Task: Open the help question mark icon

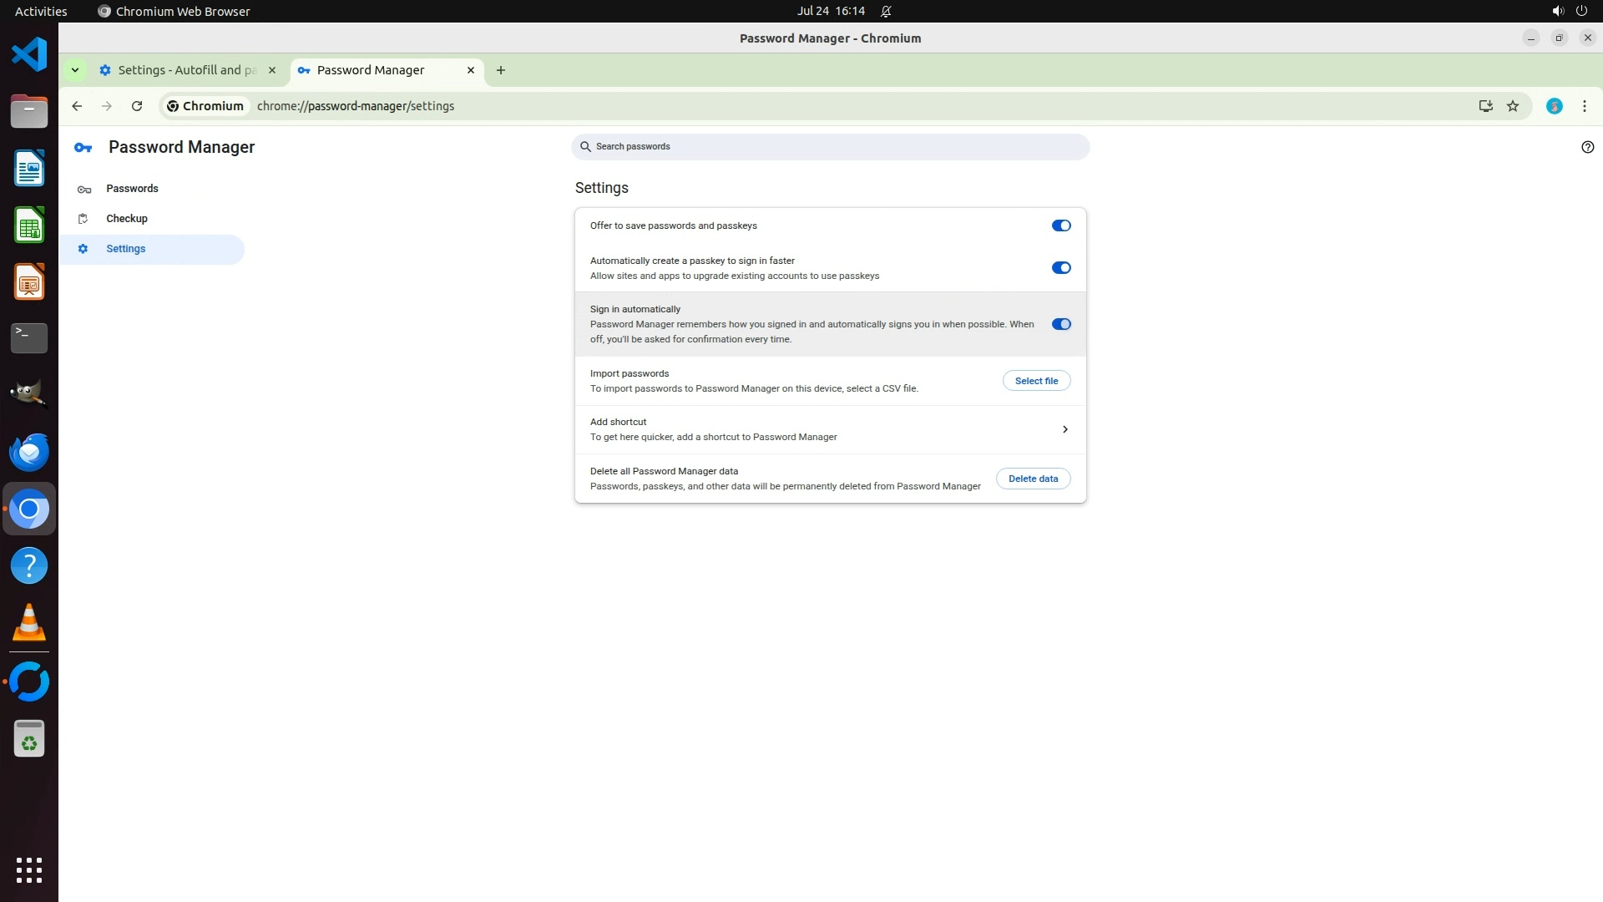Action: click(x=1587, y=147)
